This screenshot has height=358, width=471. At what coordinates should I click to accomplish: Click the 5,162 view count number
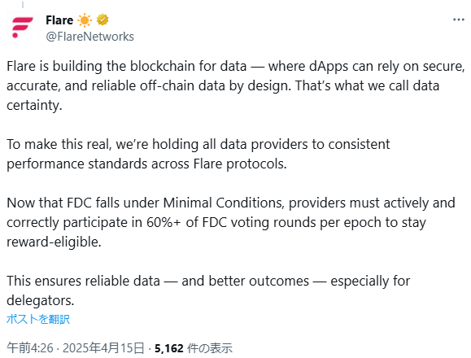coord(169,348)
